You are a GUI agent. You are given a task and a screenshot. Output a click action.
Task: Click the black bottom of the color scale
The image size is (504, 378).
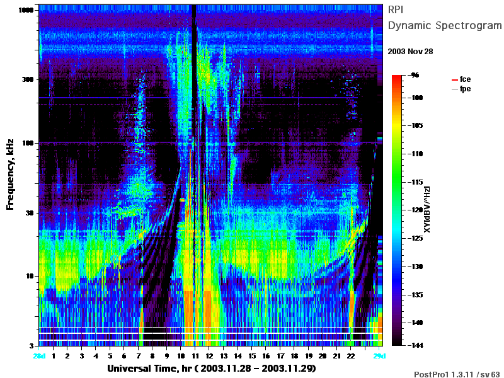pyautogui.click(x=397, y=341)
